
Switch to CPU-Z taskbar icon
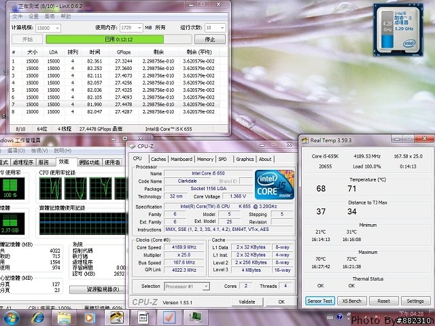pos(143,318)
